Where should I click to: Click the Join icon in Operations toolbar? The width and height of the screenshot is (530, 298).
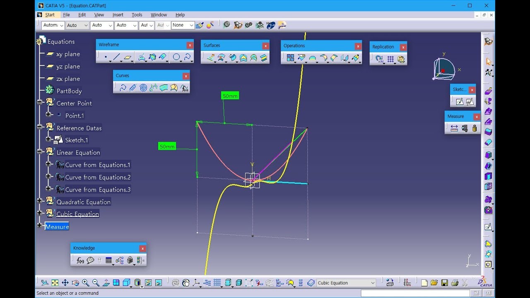tap(290, 58)
